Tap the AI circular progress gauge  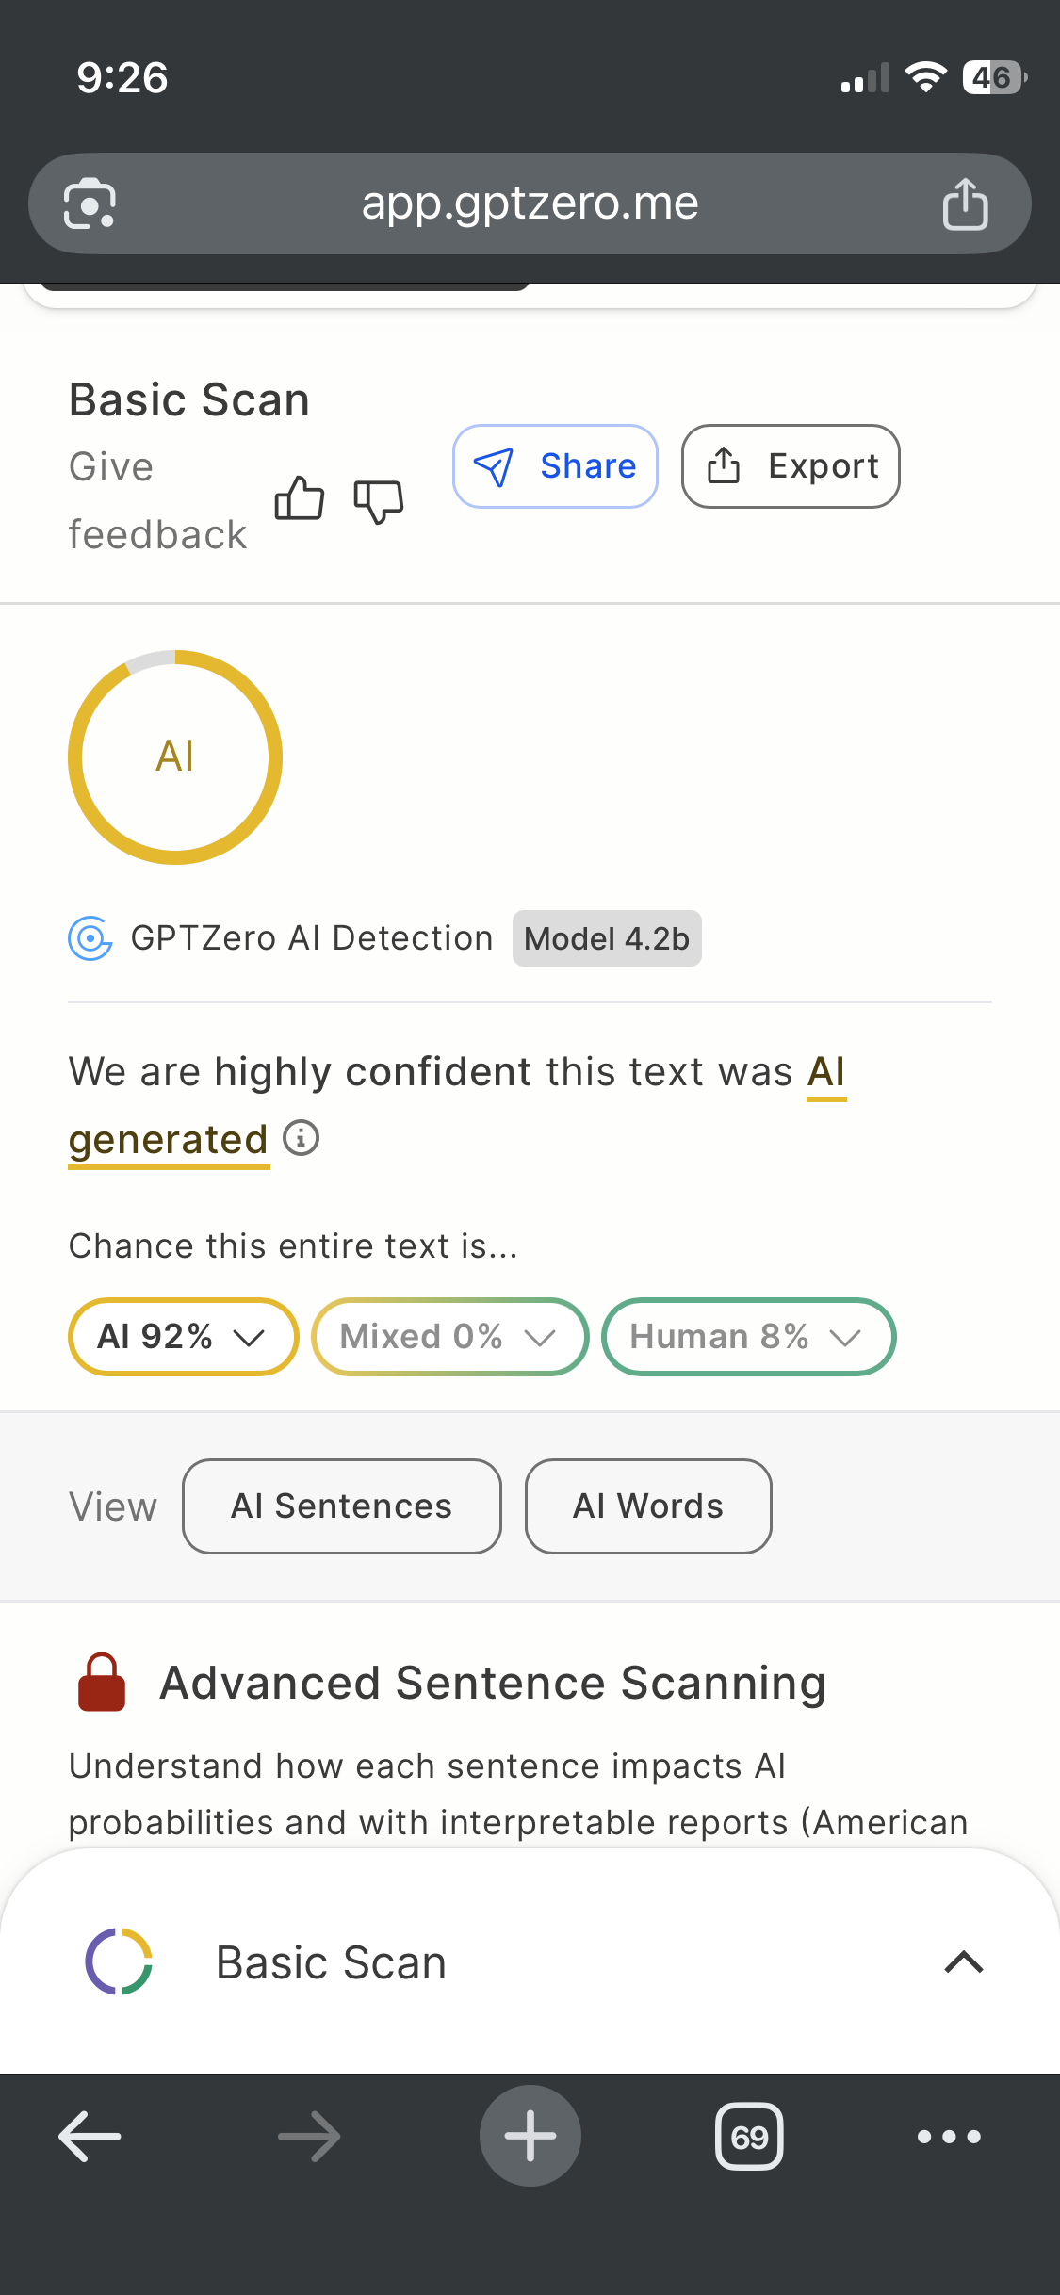(175, 757)
